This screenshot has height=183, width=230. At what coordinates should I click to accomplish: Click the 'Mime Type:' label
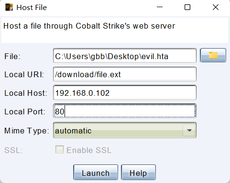(26, 131)
